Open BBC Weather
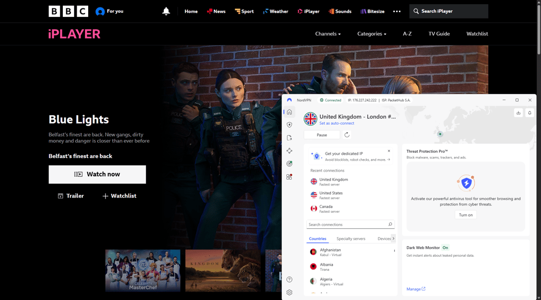Screen dimensions: 541x300 275,12
